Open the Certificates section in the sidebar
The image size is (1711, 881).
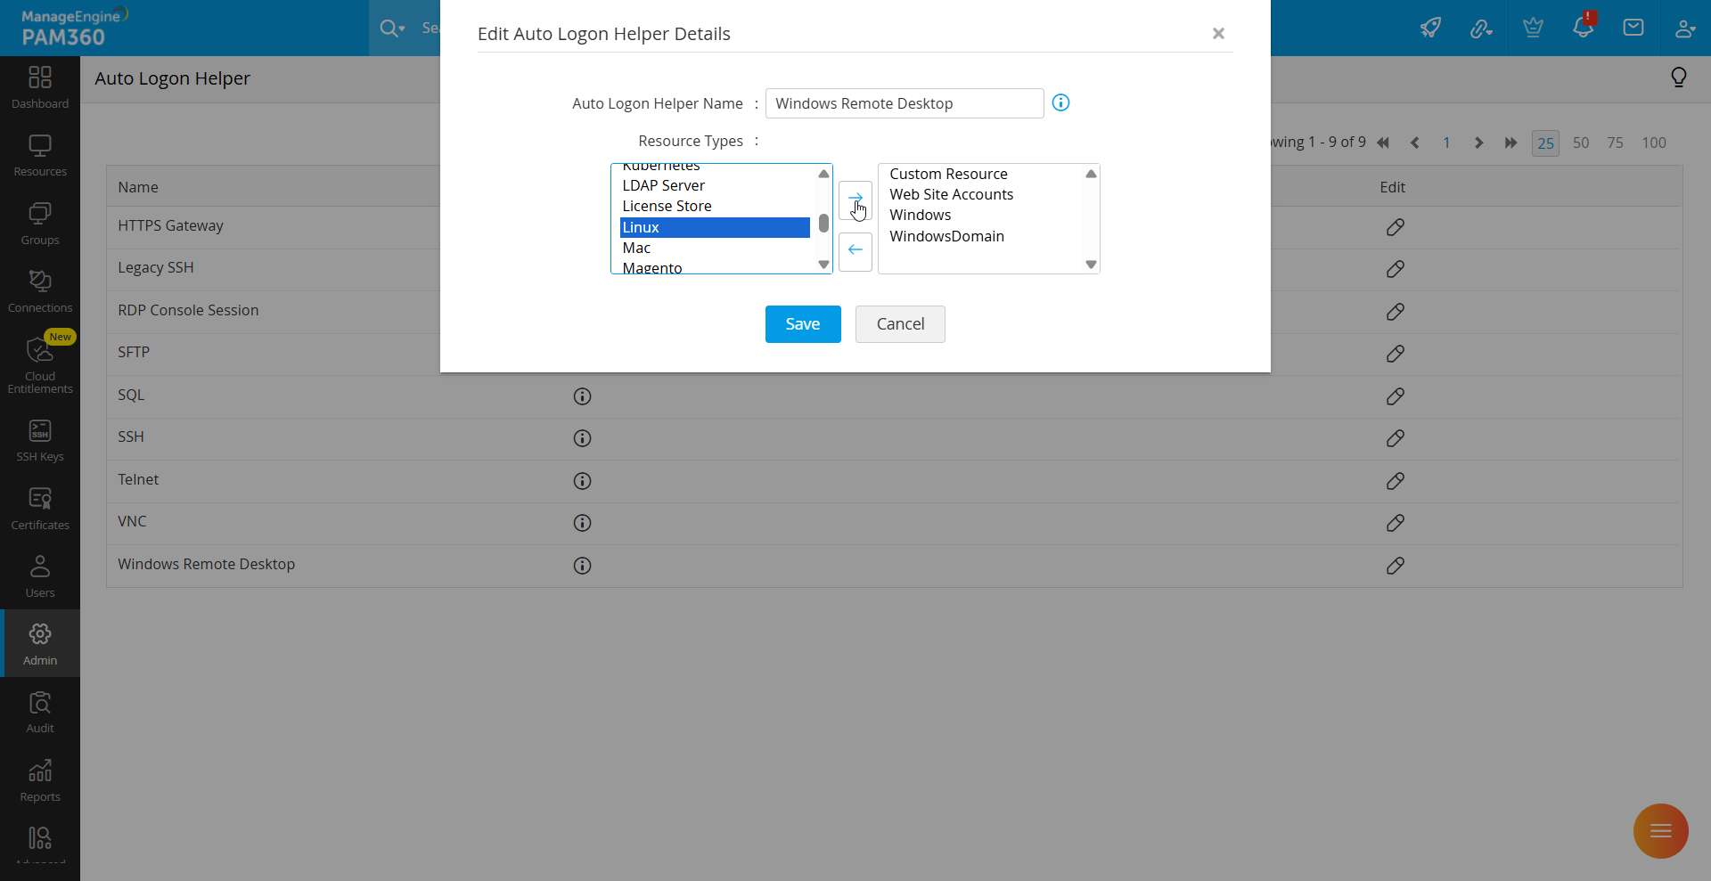point(39,505)
